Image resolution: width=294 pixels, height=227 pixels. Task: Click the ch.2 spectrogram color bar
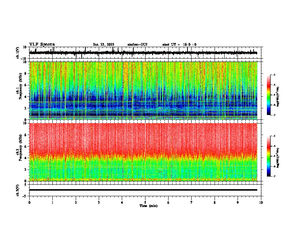[269, 156]
